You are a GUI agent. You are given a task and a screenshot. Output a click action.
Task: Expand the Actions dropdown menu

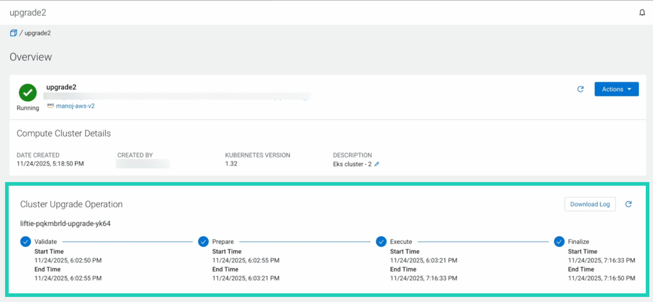[x=616, y=89]
